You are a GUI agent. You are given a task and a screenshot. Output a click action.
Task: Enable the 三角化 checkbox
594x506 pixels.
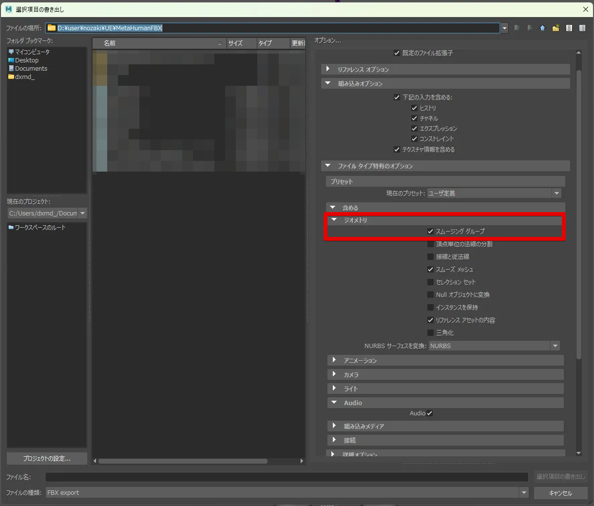click(x=430, y=333)
